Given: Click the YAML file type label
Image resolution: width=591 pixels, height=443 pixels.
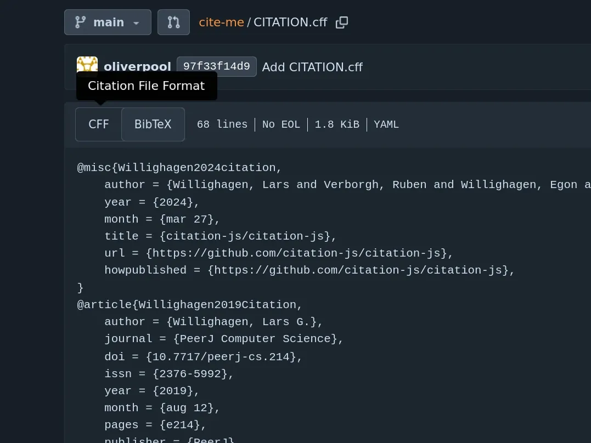Looking at the screenshot, I should (x=386, y=124).
